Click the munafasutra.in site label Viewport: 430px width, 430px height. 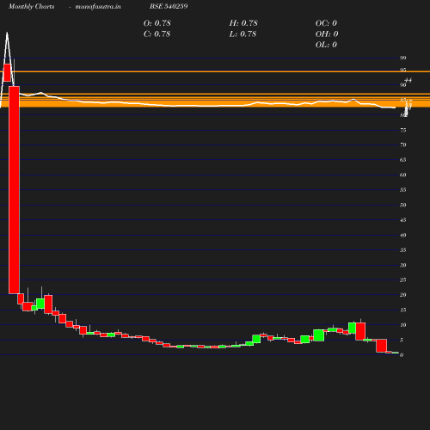[x=98, y=7]
